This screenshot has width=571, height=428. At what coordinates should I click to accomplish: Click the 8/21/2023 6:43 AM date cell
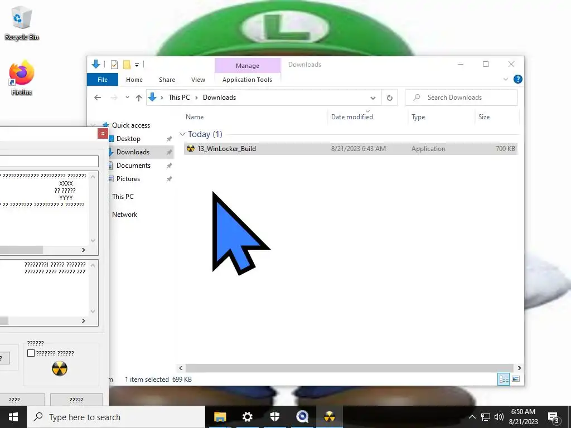point(359,148)
